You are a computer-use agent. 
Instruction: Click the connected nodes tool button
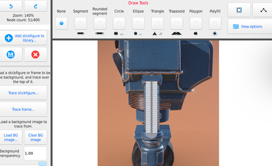click(x=263, y=10)
